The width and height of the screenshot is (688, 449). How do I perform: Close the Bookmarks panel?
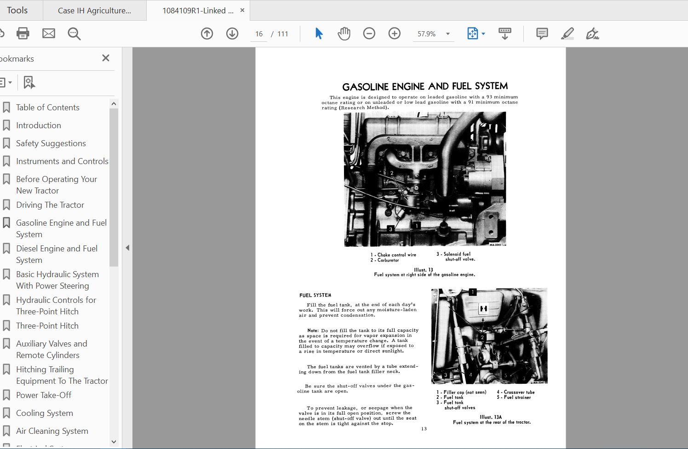[x=106, y=58]
